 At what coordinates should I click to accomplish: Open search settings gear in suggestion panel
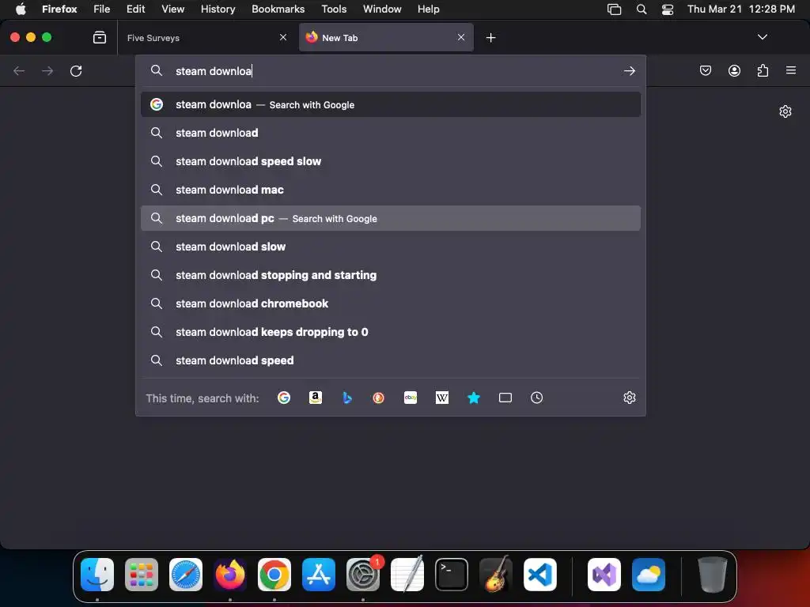click(629, 398)
